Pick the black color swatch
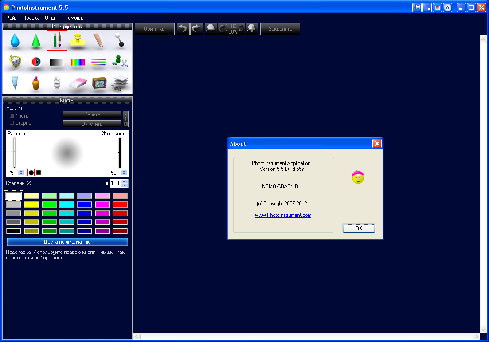 click(x=14, y=231)
